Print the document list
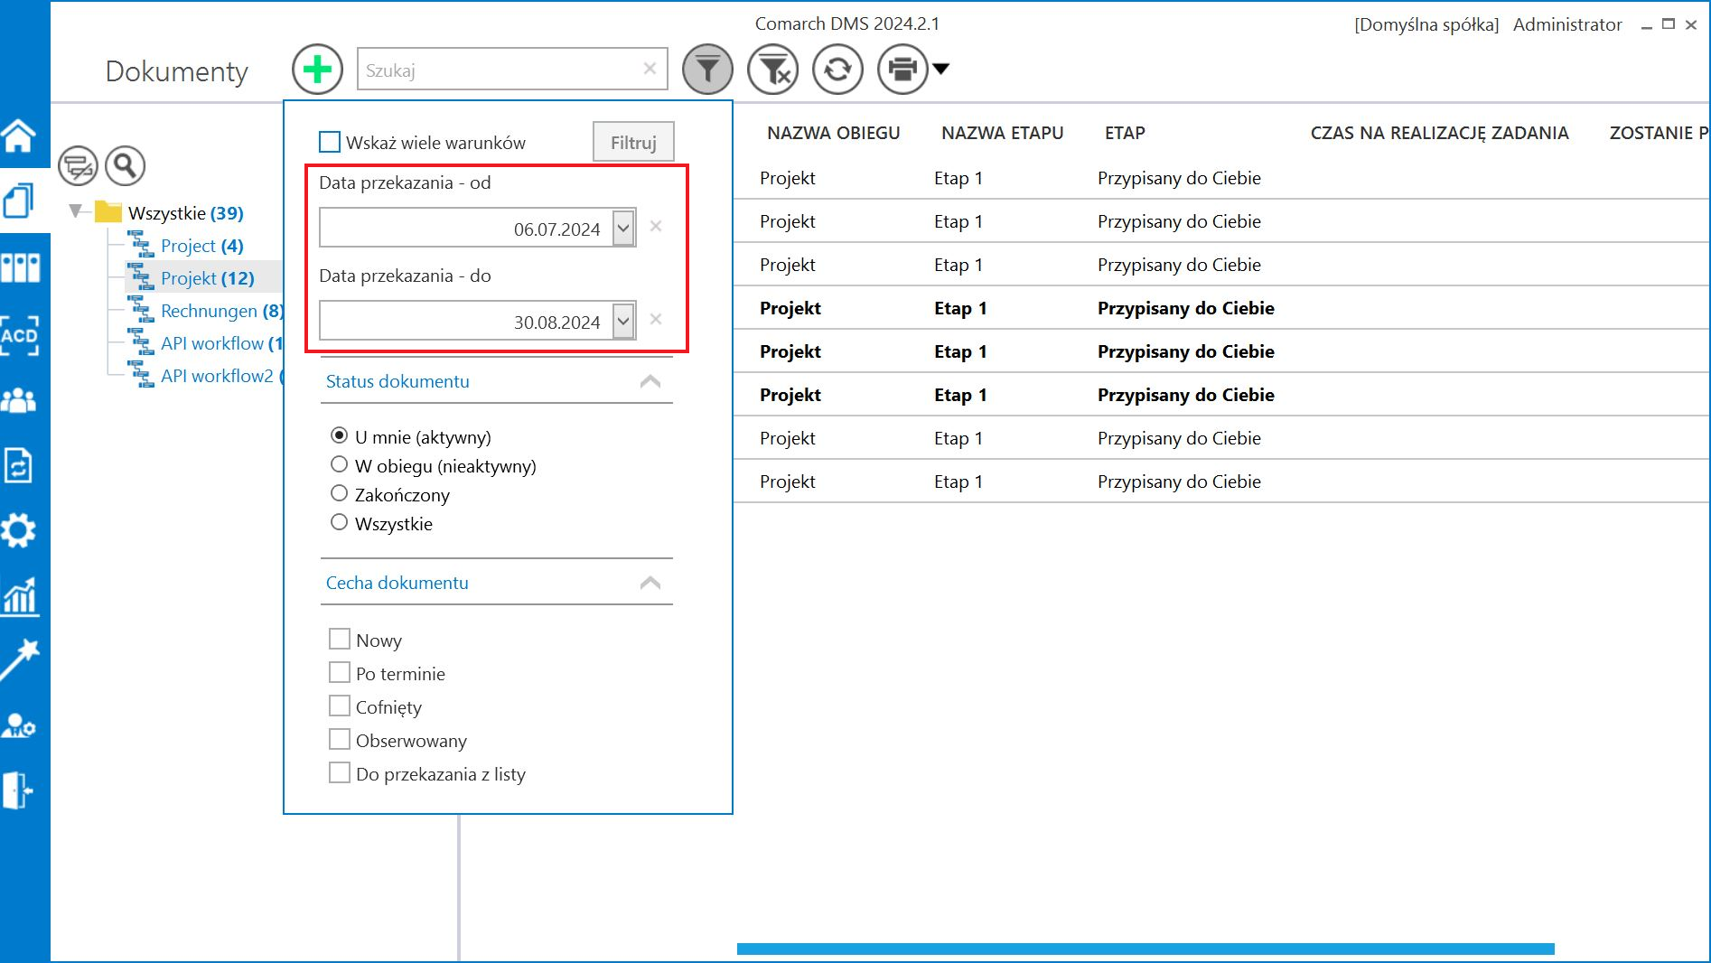Viewport: 1711px width, 963px height. (x=902, y=70)
